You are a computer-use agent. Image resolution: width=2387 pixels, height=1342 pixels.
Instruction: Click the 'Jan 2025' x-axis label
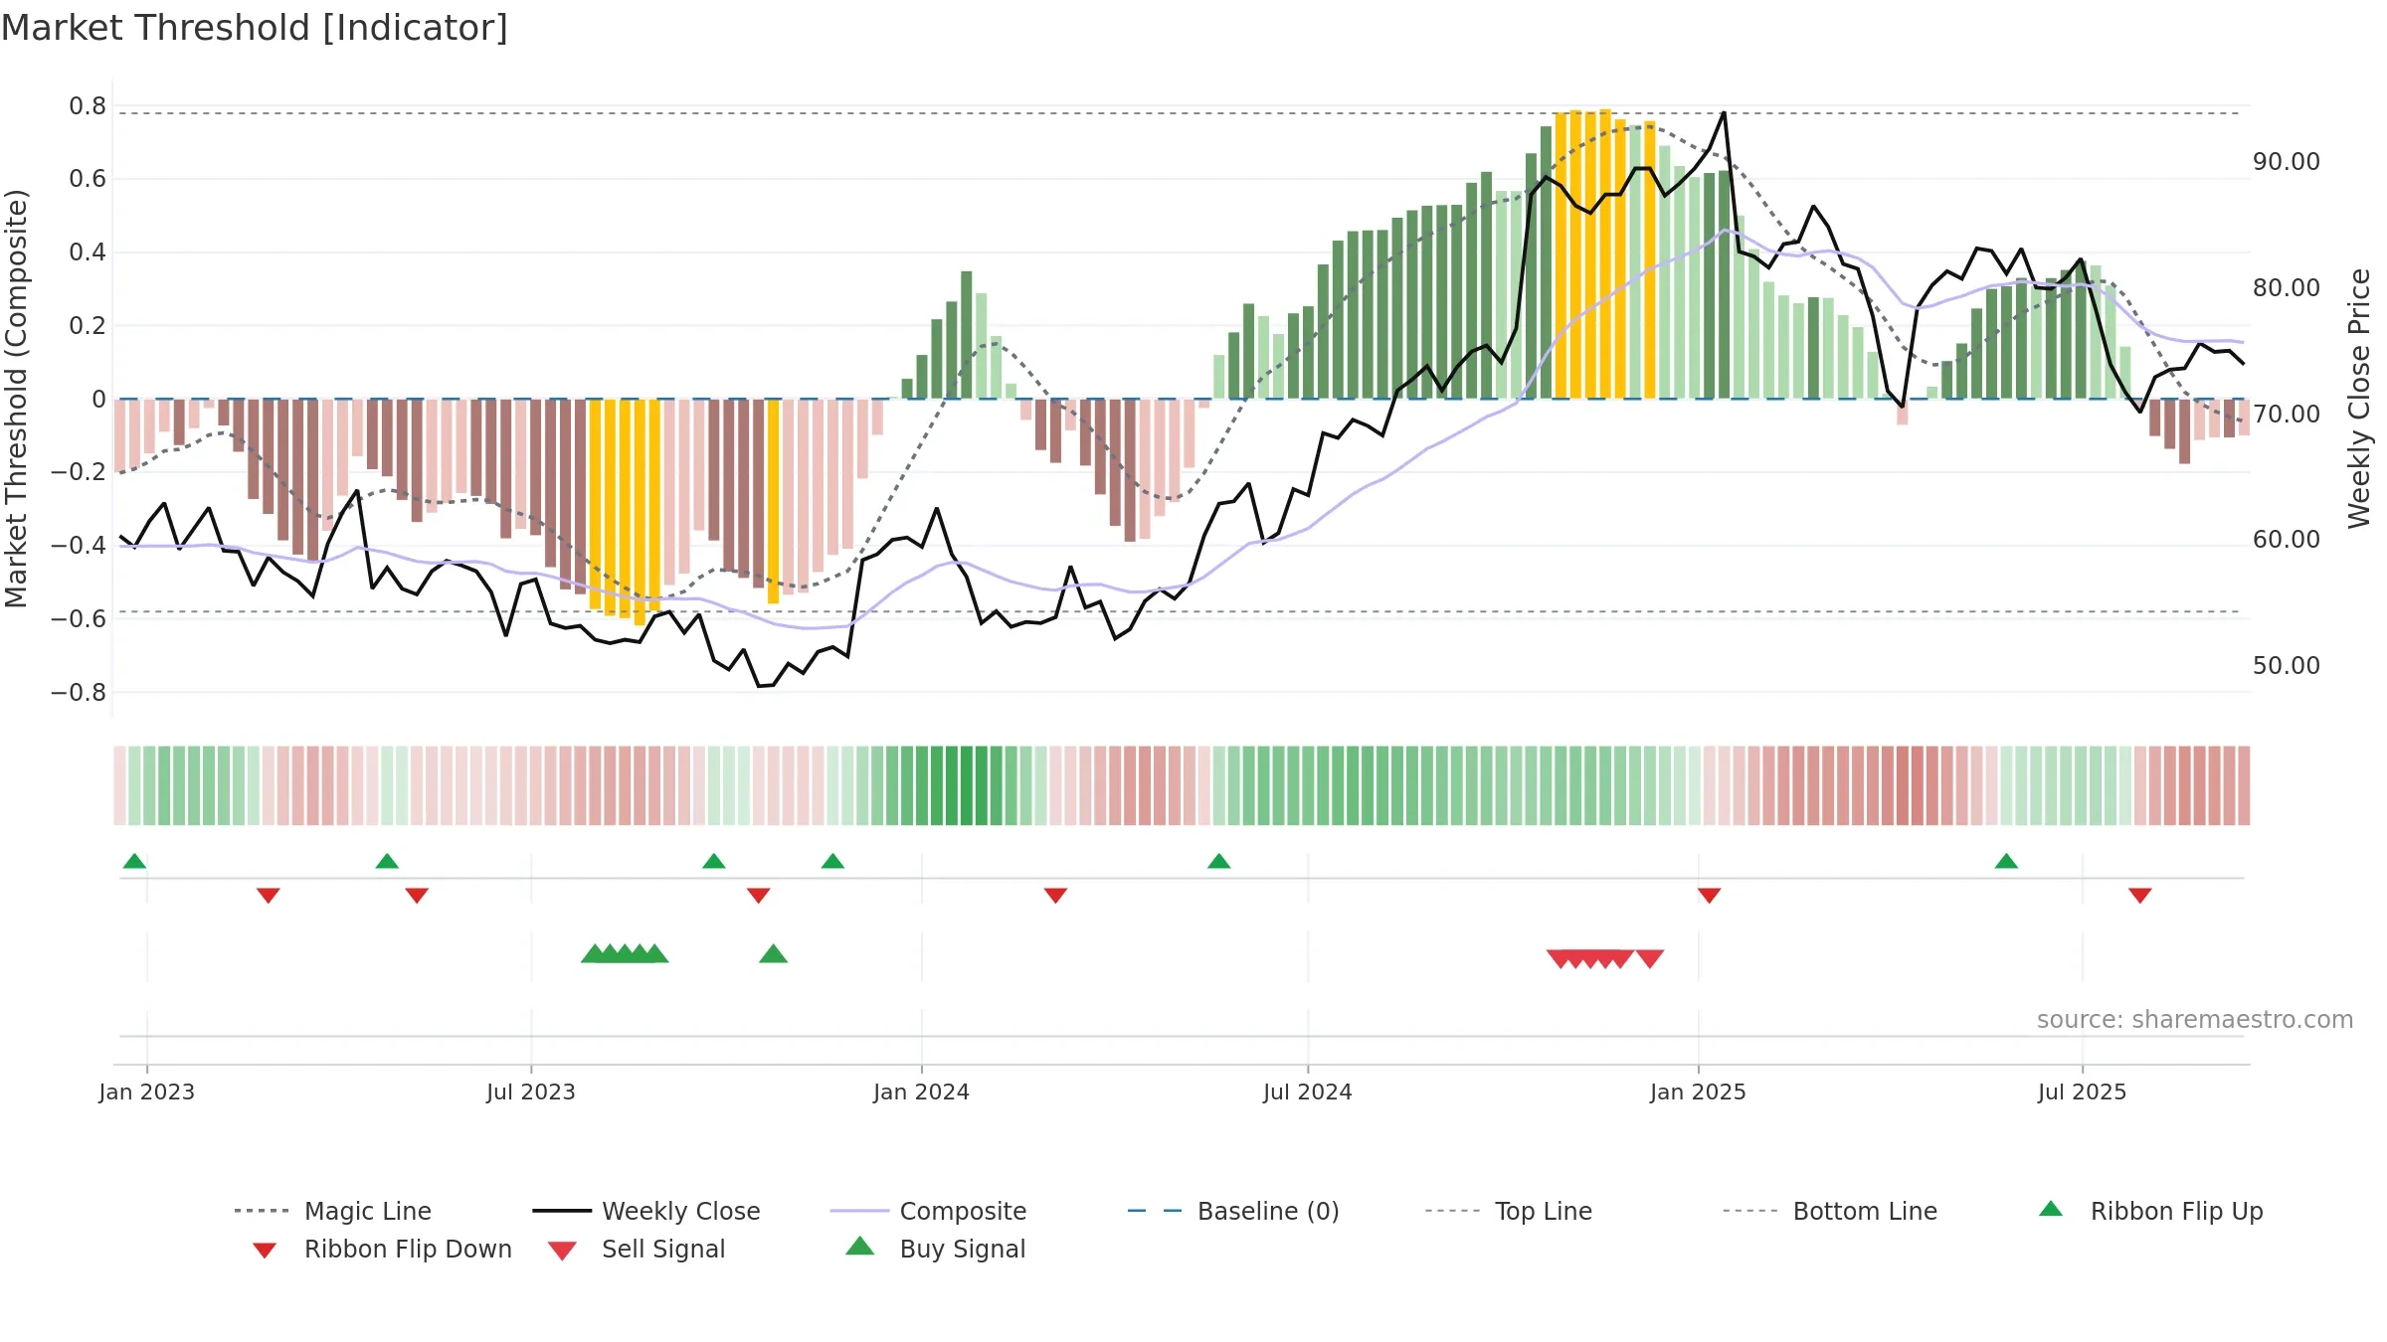(1698, 1092)
